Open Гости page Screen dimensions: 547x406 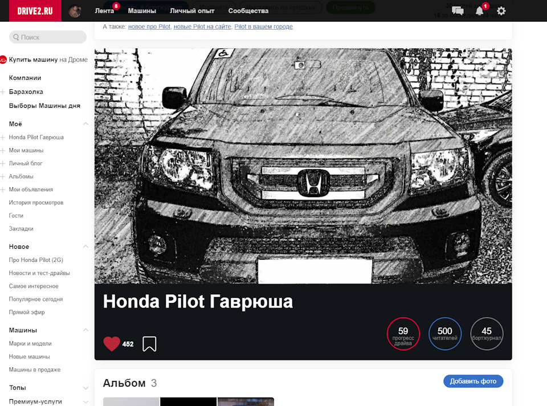(x=16, y=216)
